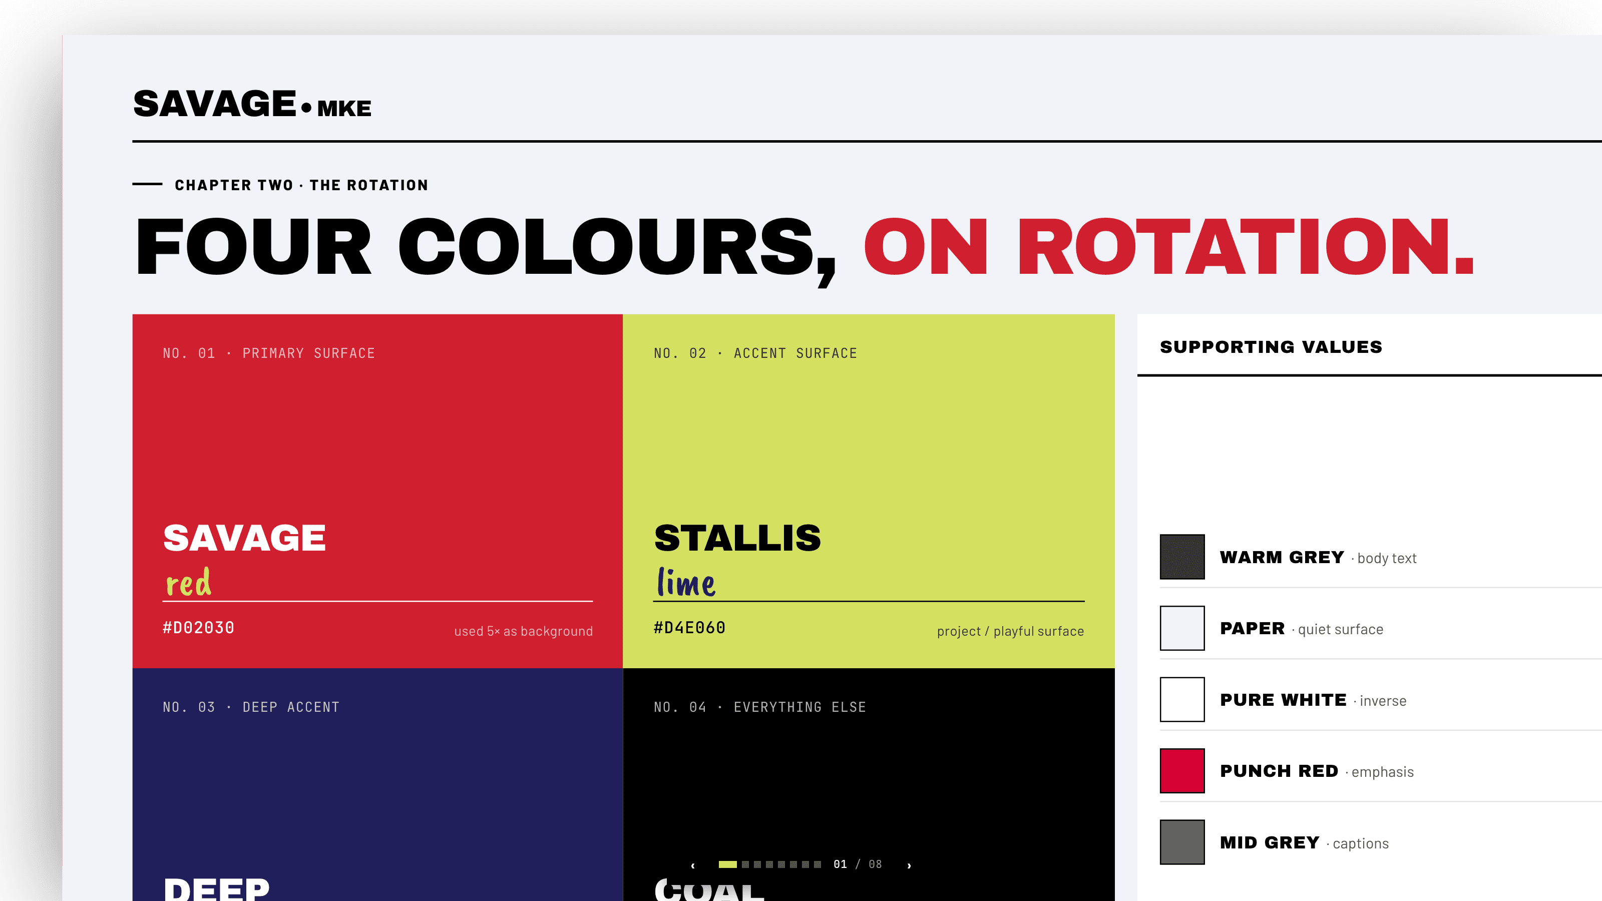Click the 'NO. 01 · PRIMARY SURFACE' label

(269, 353)
